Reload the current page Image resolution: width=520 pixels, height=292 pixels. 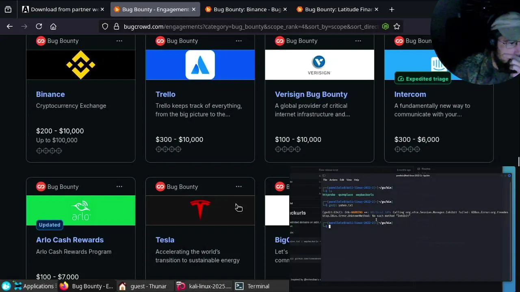[39, 26]
